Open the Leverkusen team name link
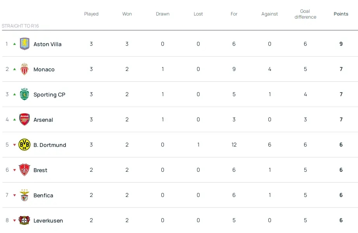Viewport: 358px width, 233px height. [48, 221]
